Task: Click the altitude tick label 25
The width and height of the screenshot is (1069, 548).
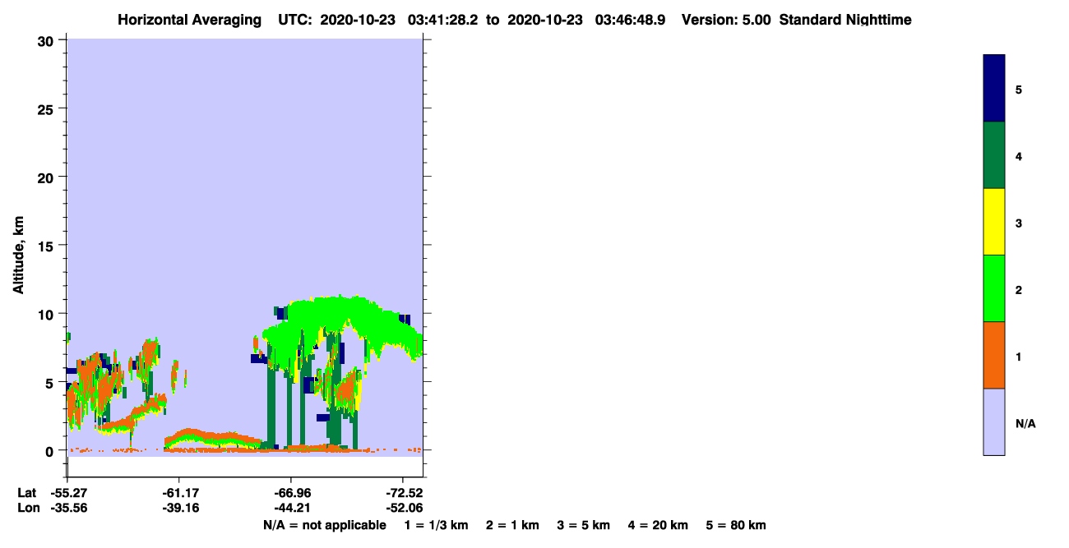Action: 48,108
